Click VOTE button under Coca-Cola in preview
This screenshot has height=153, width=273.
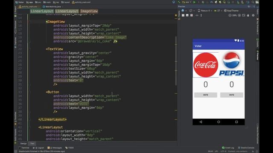(x=206, y=95)
